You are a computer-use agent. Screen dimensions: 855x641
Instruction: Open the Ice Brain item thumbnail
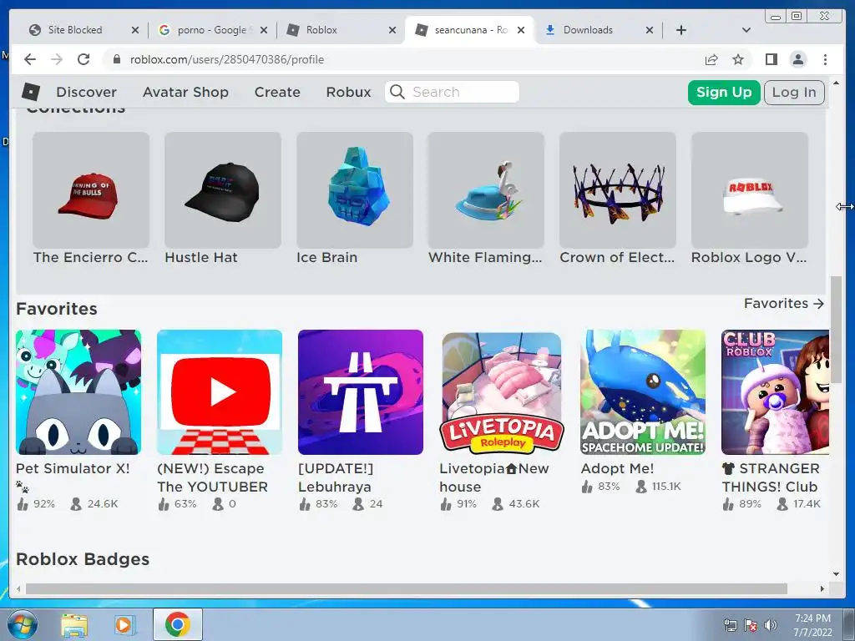point(354,189)
